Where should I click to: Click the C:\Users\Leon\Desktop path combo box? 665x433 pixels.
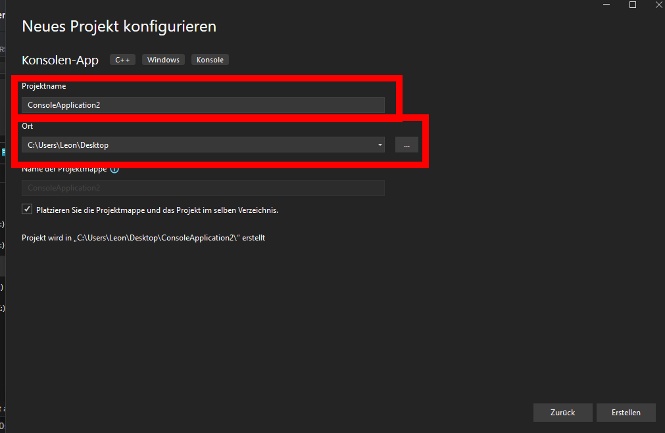tap(197, 145)
